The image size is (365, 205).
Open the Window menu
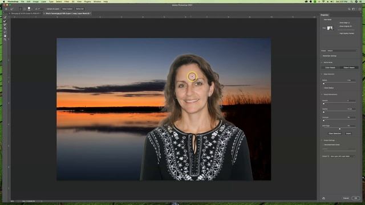(x=98, y=1)
